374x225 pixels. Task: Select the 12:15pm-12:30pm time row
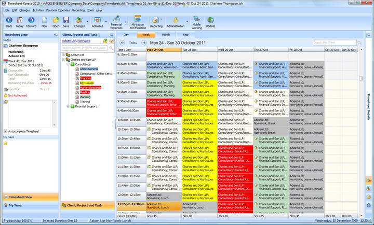131,206
